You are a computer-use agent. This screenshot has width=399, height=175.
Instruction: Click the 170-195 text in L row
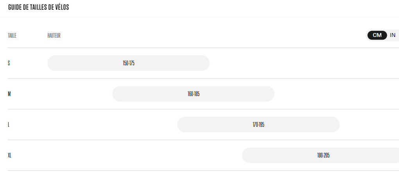(x=259, y=124)
